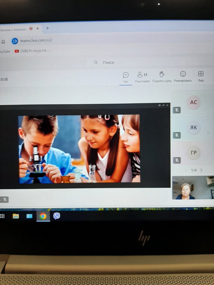Open a new browser tab
This screenshot has height=285, width=214.
tap(48, 28)
